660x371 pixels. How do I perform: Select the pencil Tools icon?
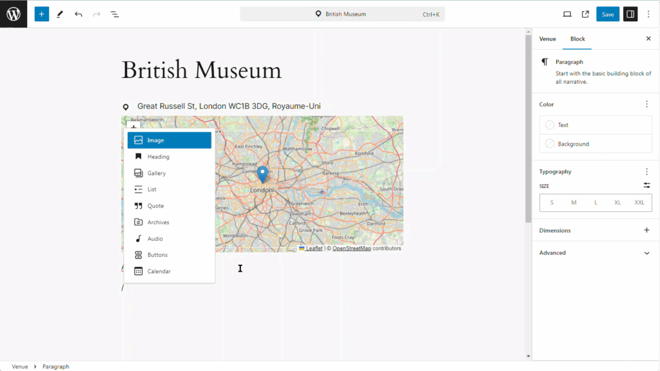point(60,14)
